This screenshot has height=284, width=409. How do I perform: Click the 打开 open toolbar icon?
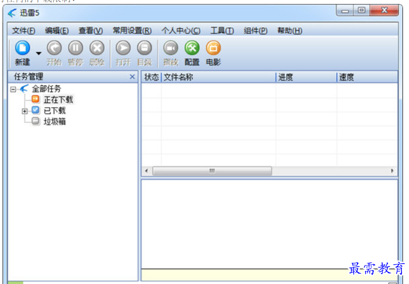pos(123,53)
